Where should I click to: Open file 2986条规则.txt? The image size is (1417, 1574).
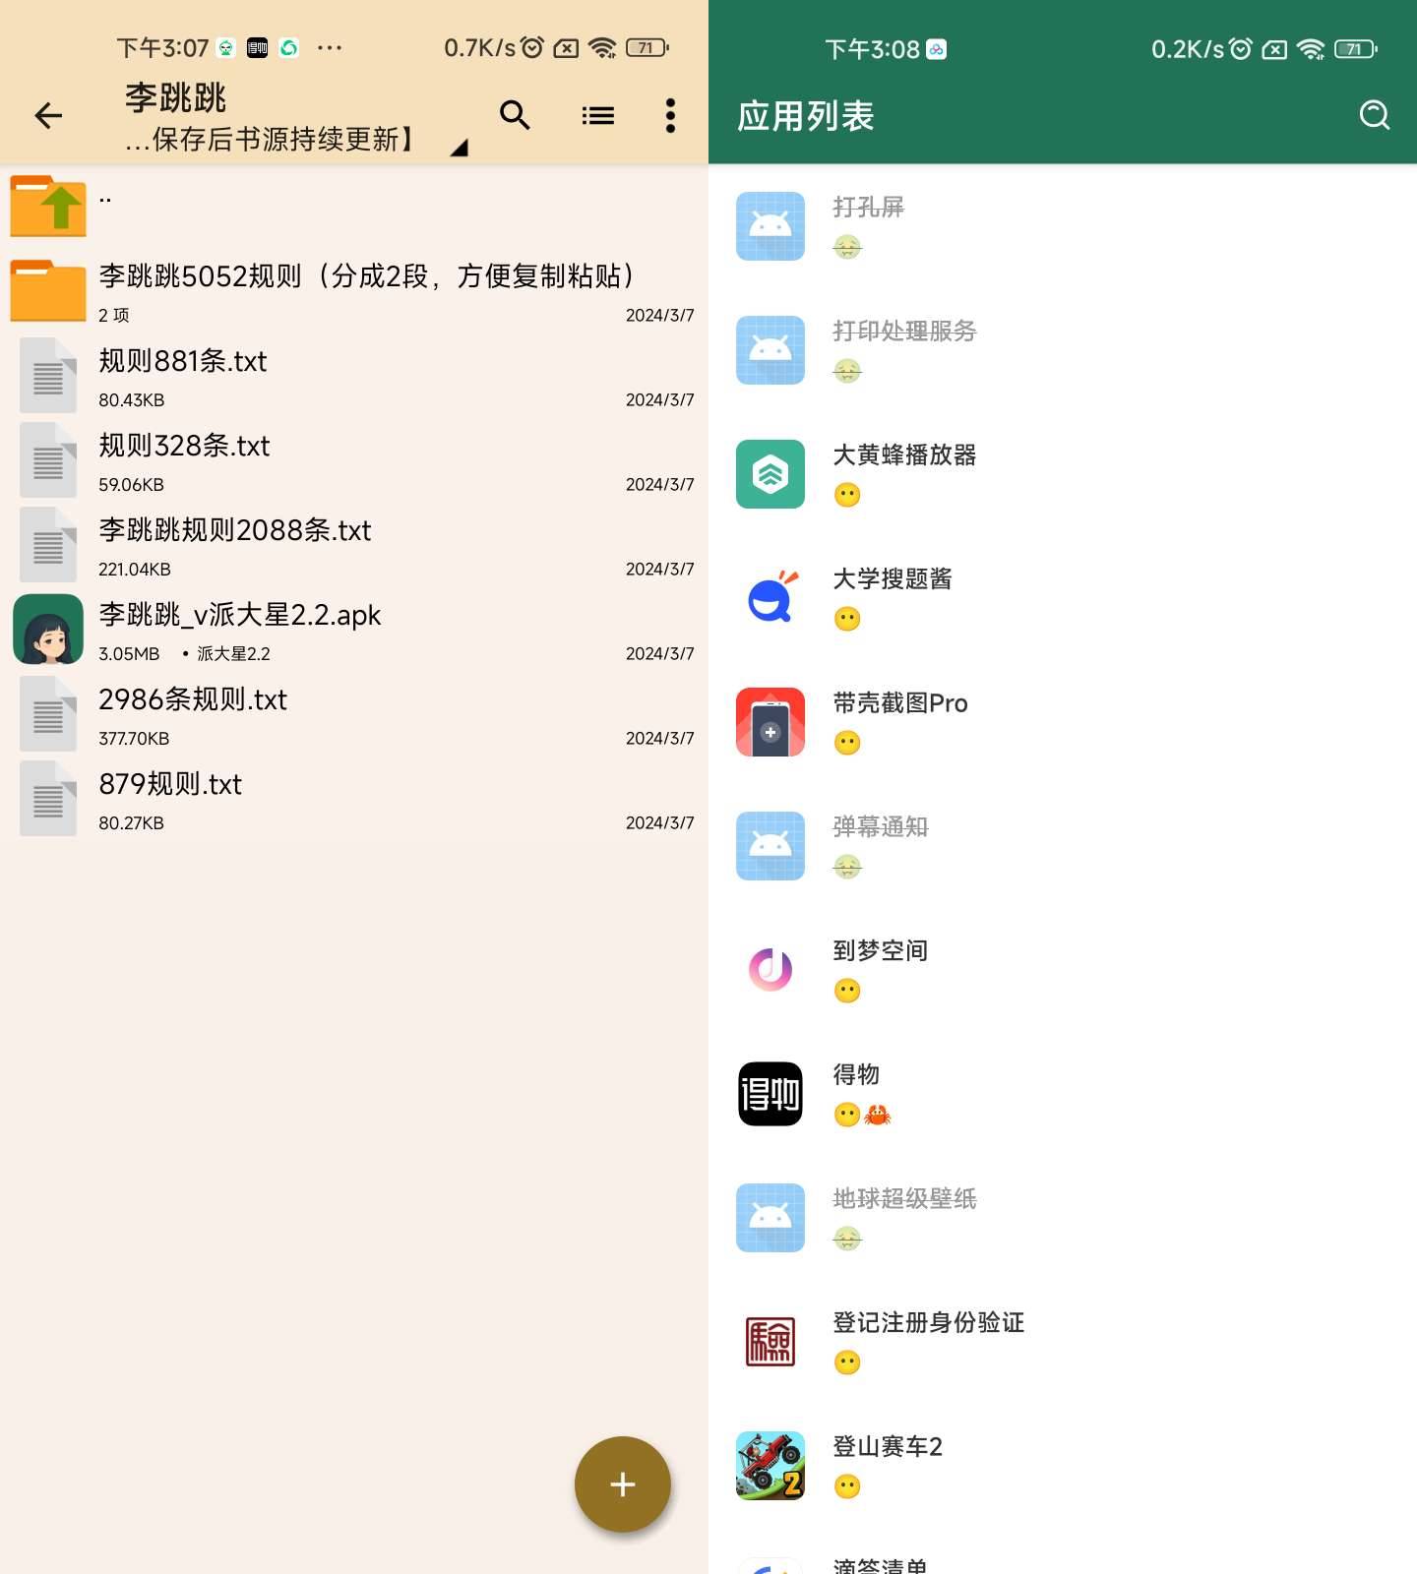(x=193, y=699)
